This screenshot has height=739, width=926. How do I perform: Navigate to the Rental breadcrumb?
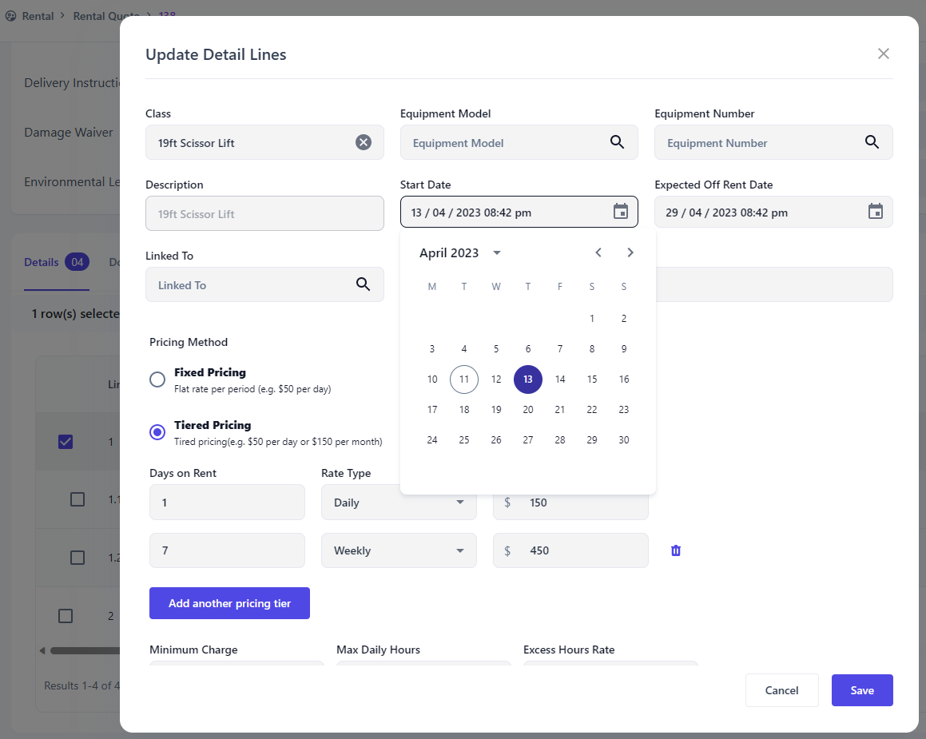38,16
